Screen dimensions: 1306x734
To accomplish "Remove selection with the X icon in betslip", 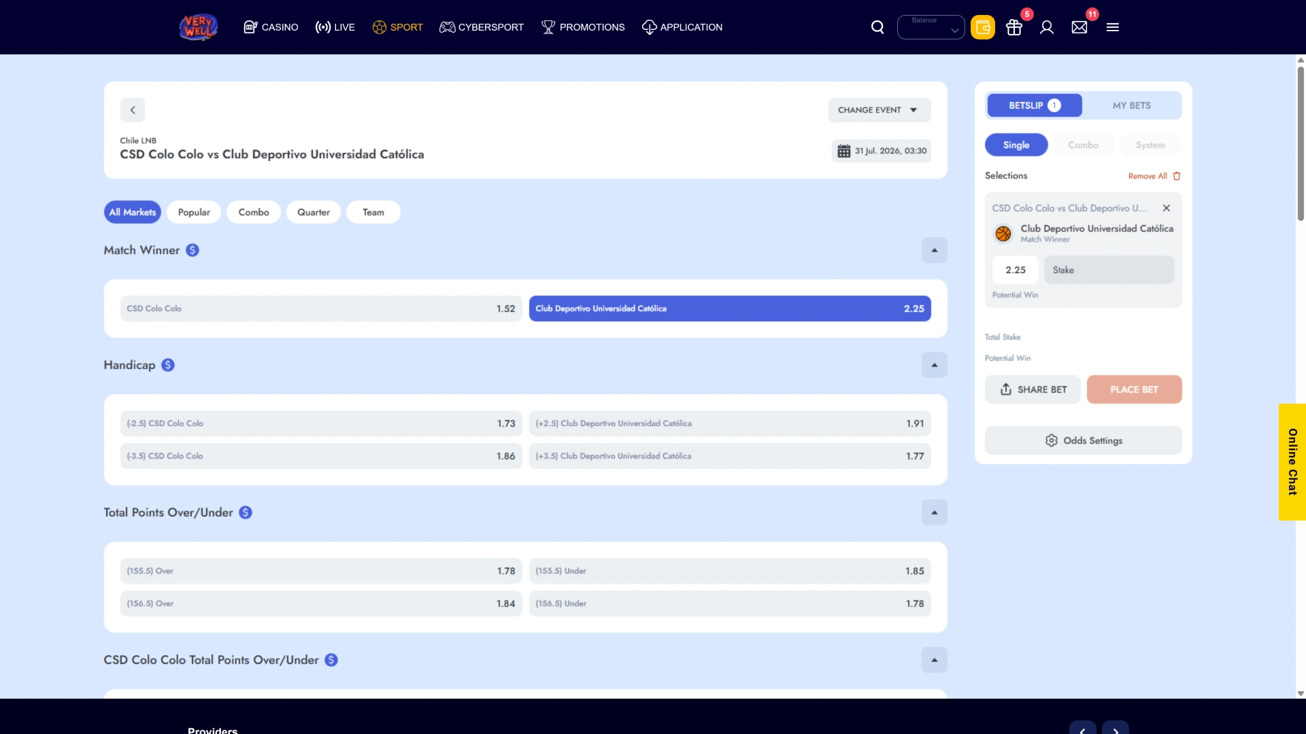I will click(x=1167, y=208).
